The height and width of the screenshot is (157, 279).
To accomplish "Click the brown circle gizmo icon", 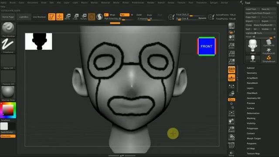I will [x=92, y=17].
